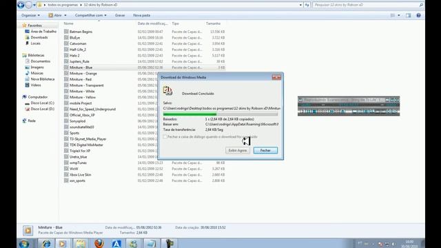This screenshot has width=441, height=248.
Task: Open the recent locations dropdown beside navigation arrows
Action: (34, 5)
